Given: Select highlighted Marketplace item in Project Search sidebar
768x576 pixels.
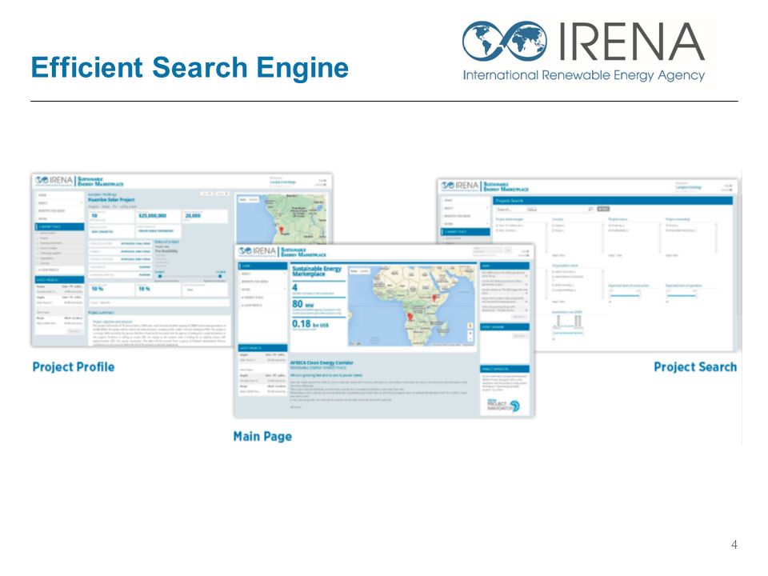Looking at the screenshot, I should (x=466, y=232).
